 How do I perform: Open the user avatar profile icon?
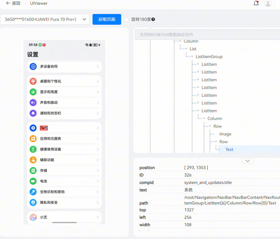(x=268, y=3)
